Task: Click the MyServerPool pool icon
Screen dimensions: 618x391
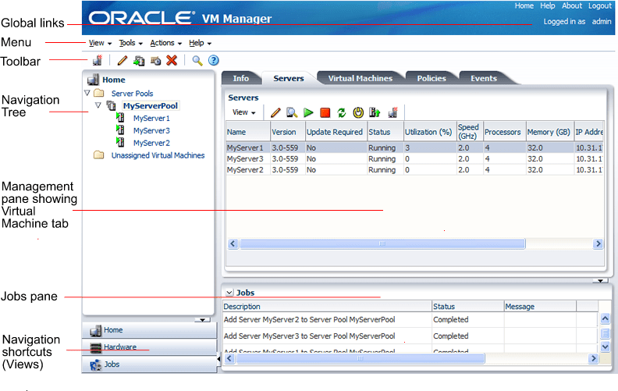Action: point(112,105)
